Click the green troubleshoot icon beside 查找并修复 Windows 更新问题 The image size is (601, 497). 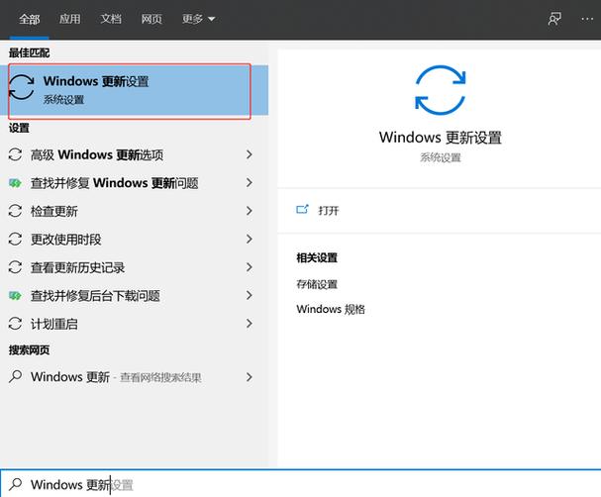pyautogui.click(x=15, y=183)
